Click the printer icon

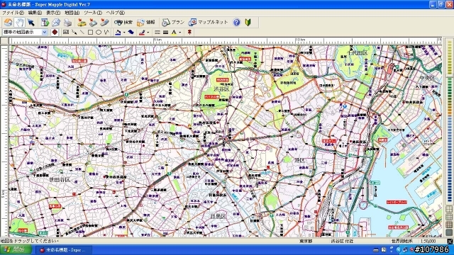[67, 22]
